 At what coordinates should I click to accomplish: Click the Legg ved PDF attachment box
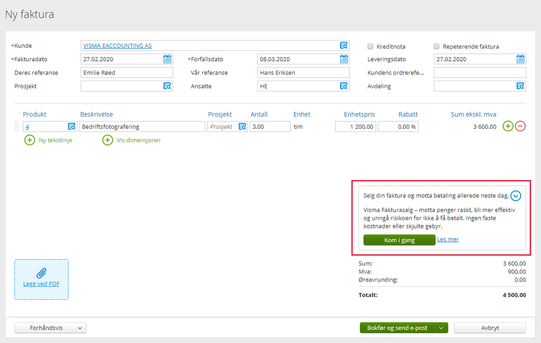pyautogui.click(x=41, y=279)
